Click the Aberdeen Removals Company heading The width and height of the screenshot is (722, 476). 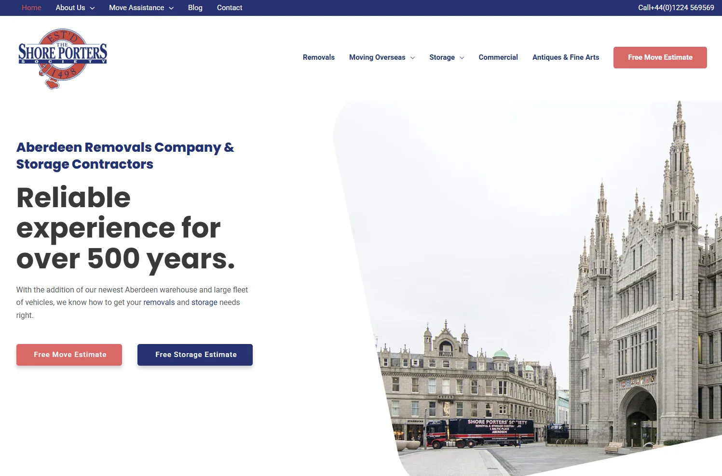pos(125,155)
